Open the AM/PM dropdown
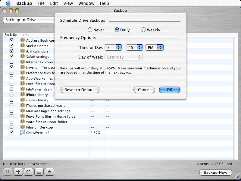This screenshot has height=181, width=241. (x=154, y=47)
